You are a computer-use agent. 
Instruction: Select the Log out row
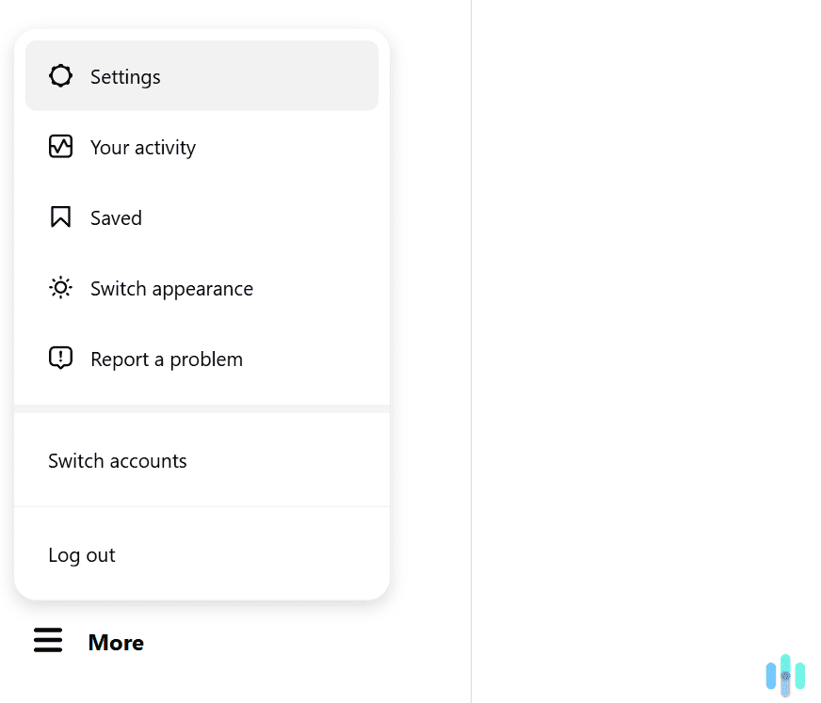201,554
